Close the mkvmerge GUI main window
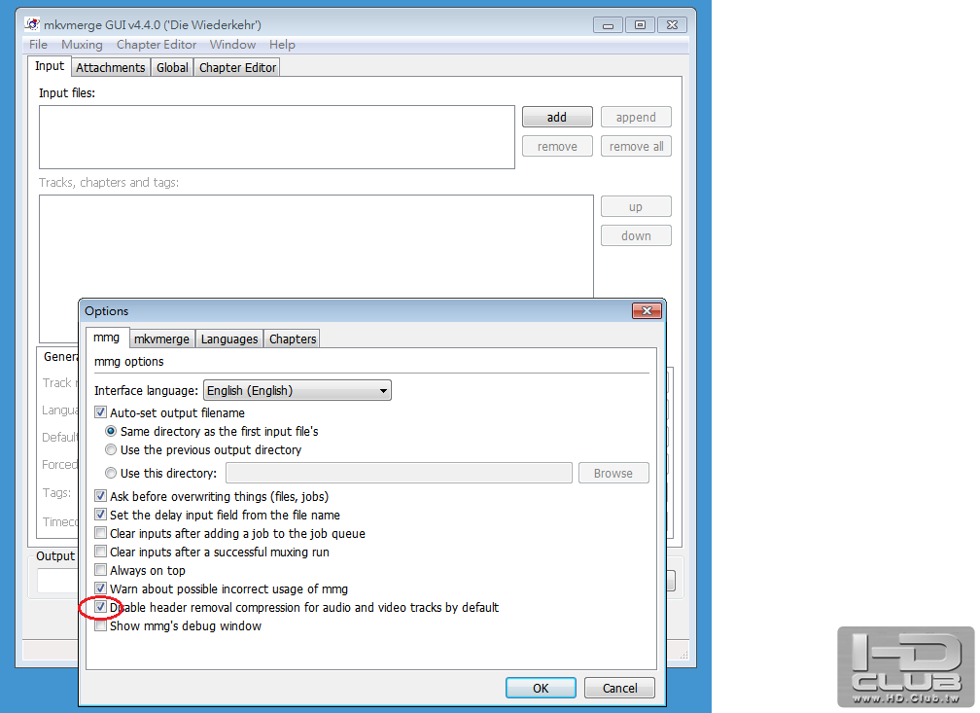The height and width of the screenshot is (713, 980). [x=672, y=25]
